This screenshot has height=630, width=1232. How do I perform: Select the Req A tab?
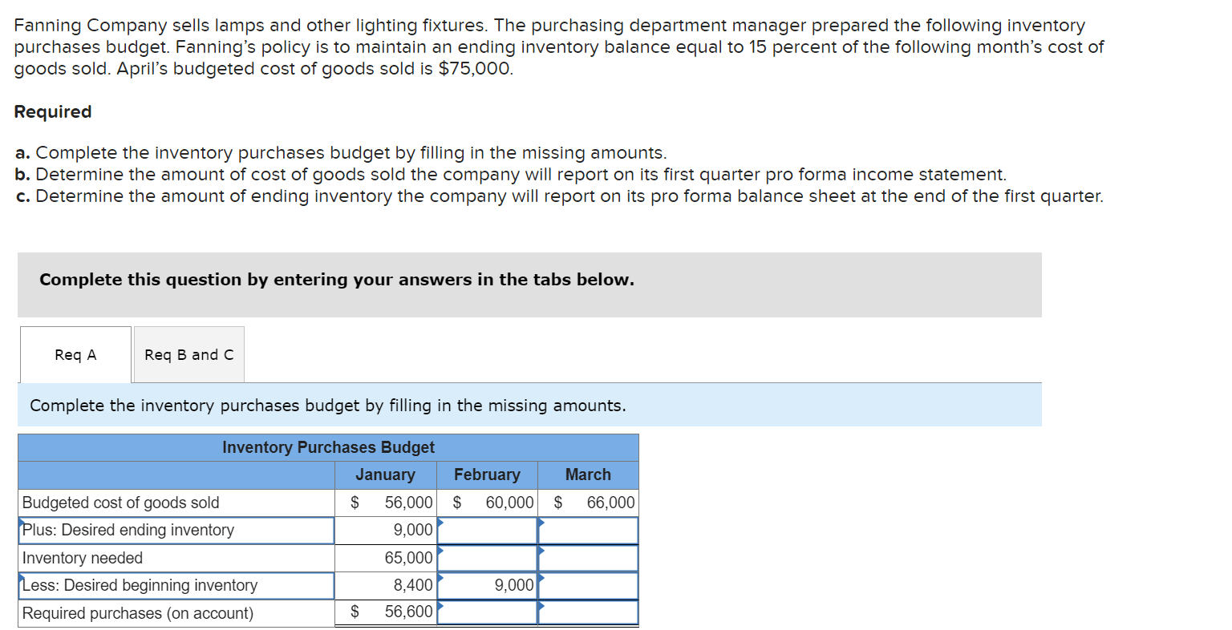point(75,353)
